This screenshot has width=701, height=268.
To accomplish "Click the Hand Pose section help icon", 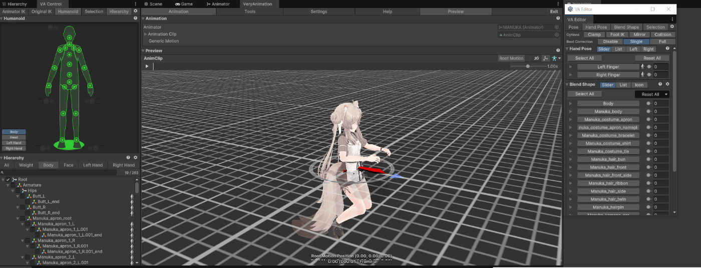I will [667, 49].
